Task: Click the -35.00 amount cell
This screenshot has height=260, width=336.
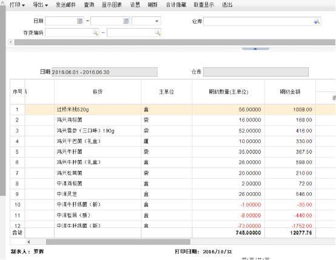Action: (x=290, y=205)
